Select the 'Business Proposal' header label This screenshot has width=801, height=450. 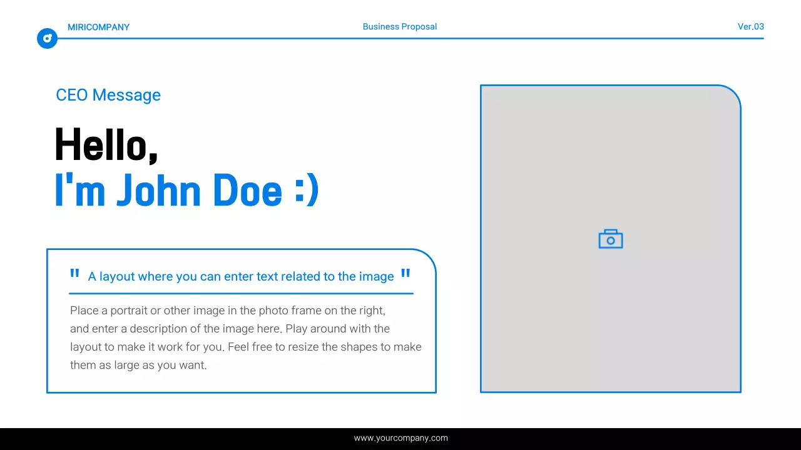(400, 26)
